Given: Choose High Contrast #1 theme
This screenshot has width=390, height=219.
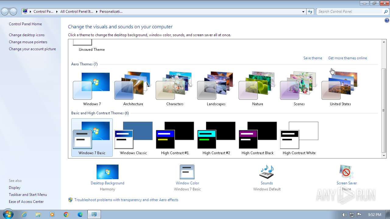Looking at the screenshot, I should click(175, 137).
